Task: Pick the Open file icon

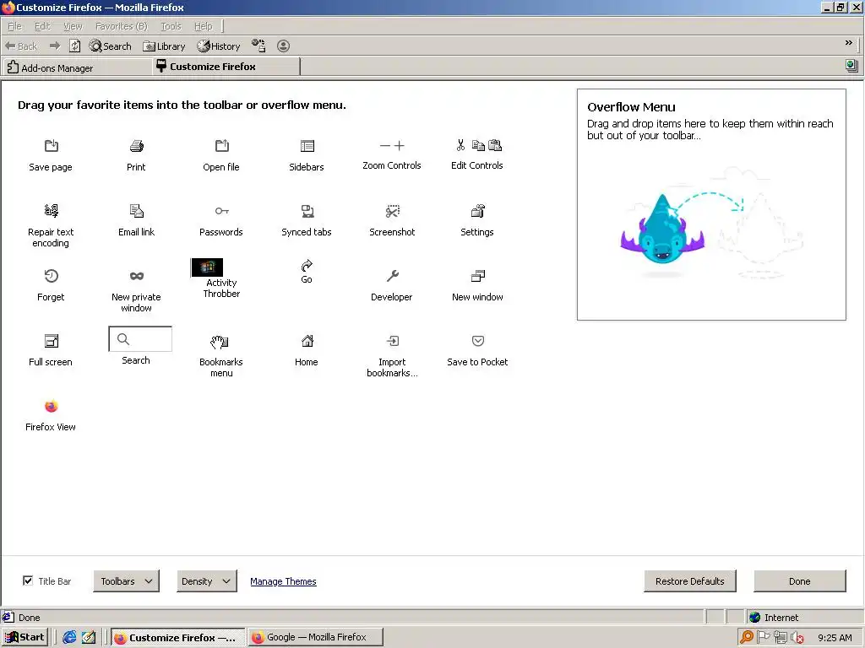Action: coord(222,145)
